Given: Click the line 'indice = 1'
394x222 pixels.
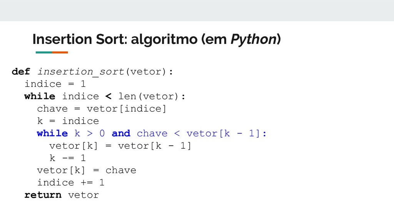Looking at the screenshot, I should (55, 84).
